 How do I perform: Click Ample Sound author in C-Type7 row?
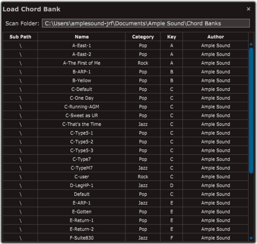click(x=216, y=159)
